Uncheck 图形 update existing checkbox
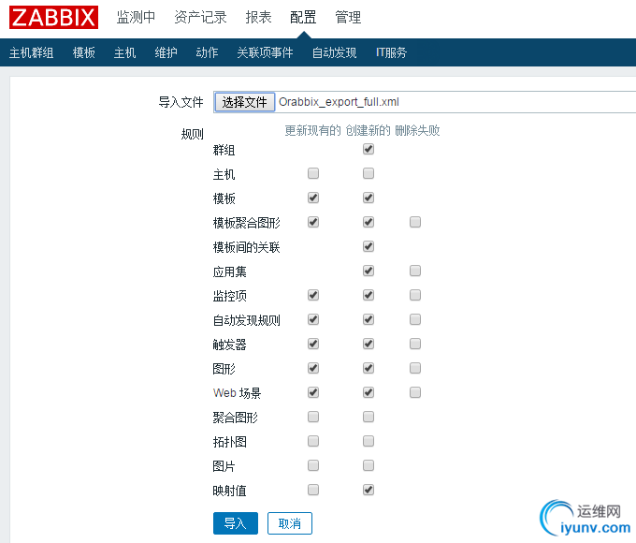The height and width of the screenshot is (543, 636). pos(313,368)
